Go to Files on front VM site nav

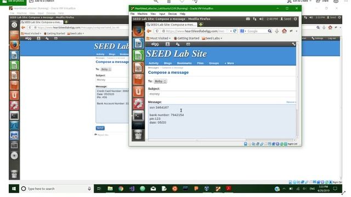pos(200,63)
